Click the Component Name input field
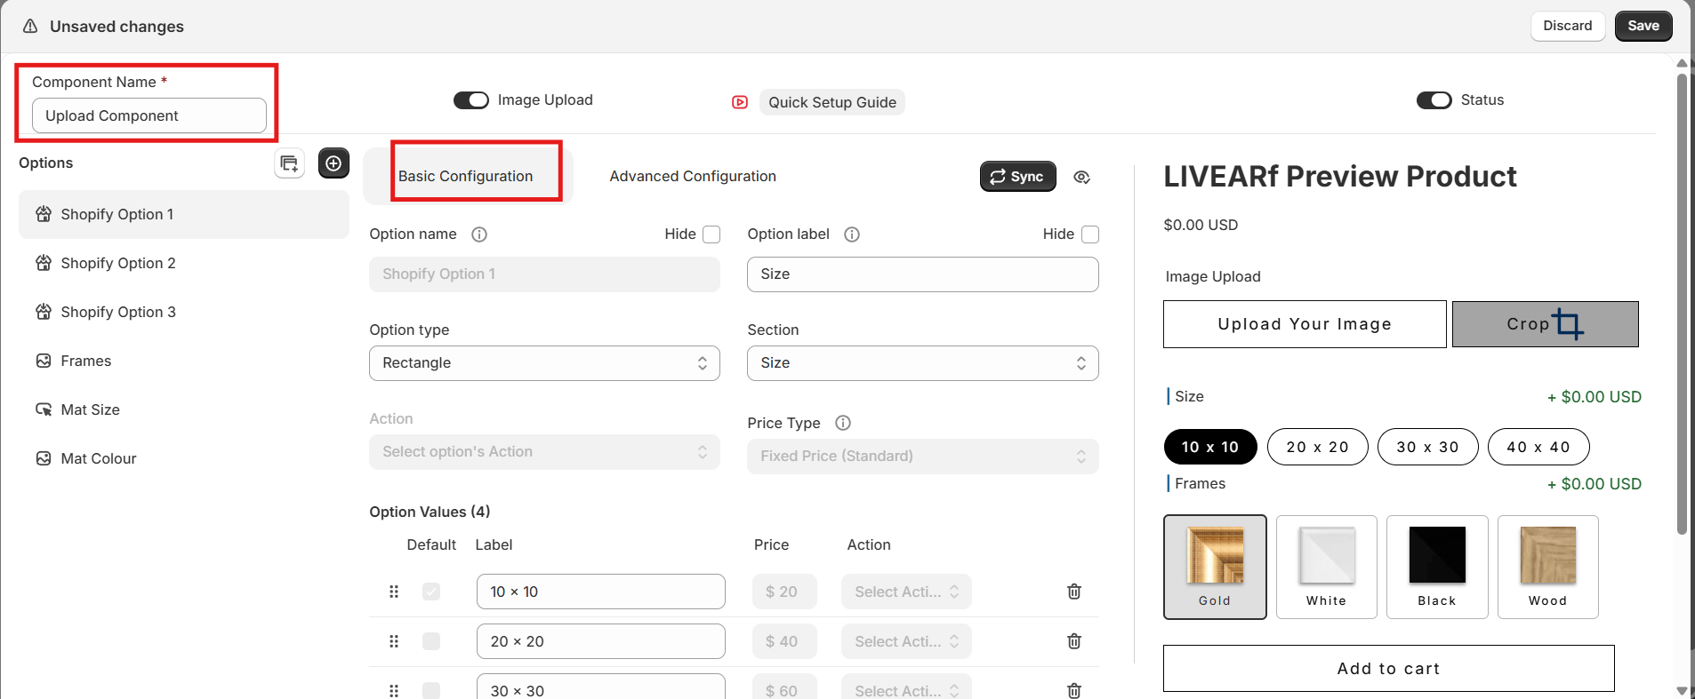The height and width of the screenshot is (699, 1695). click(149, 115)
